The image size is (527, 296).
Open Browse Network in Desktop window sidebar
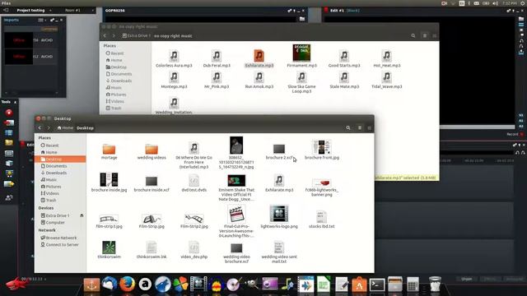pyautogui.click(x=60, y=238)
